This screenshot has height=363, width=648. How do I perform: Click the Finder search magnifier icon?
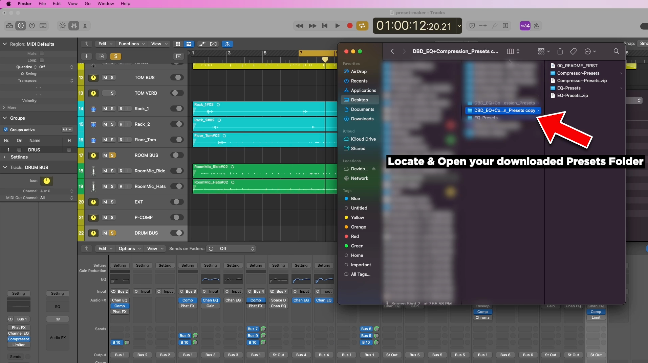pos(616,51)
